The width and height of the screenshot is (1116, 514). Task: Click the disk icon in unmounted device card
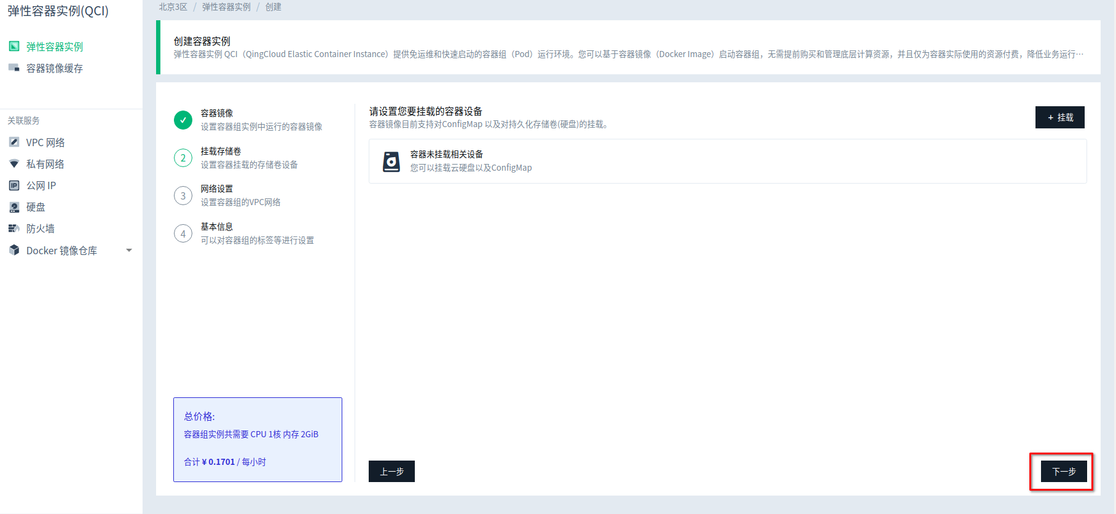tap(391, 162)
